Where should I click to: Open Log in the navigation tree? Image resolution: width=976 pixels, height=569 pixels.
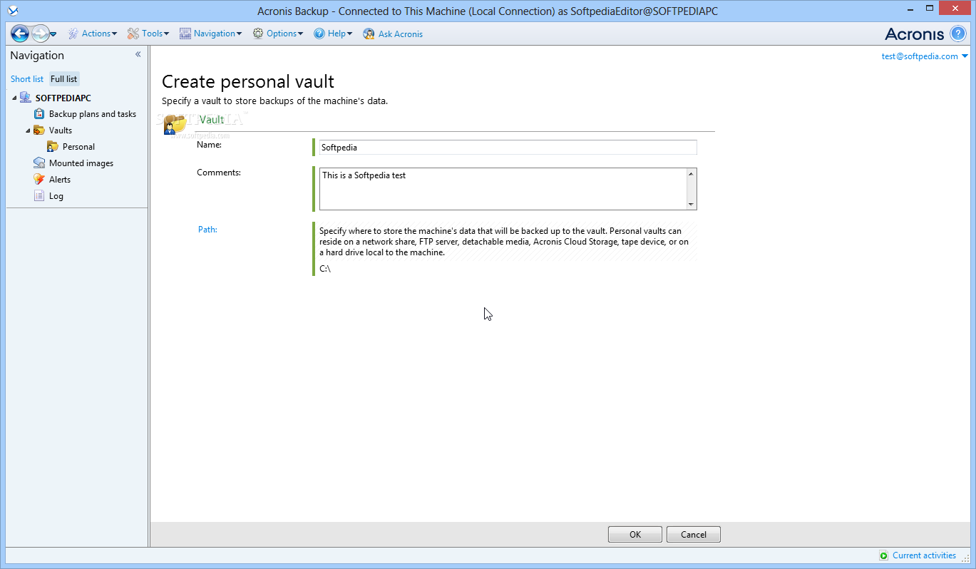coord(56,196)
